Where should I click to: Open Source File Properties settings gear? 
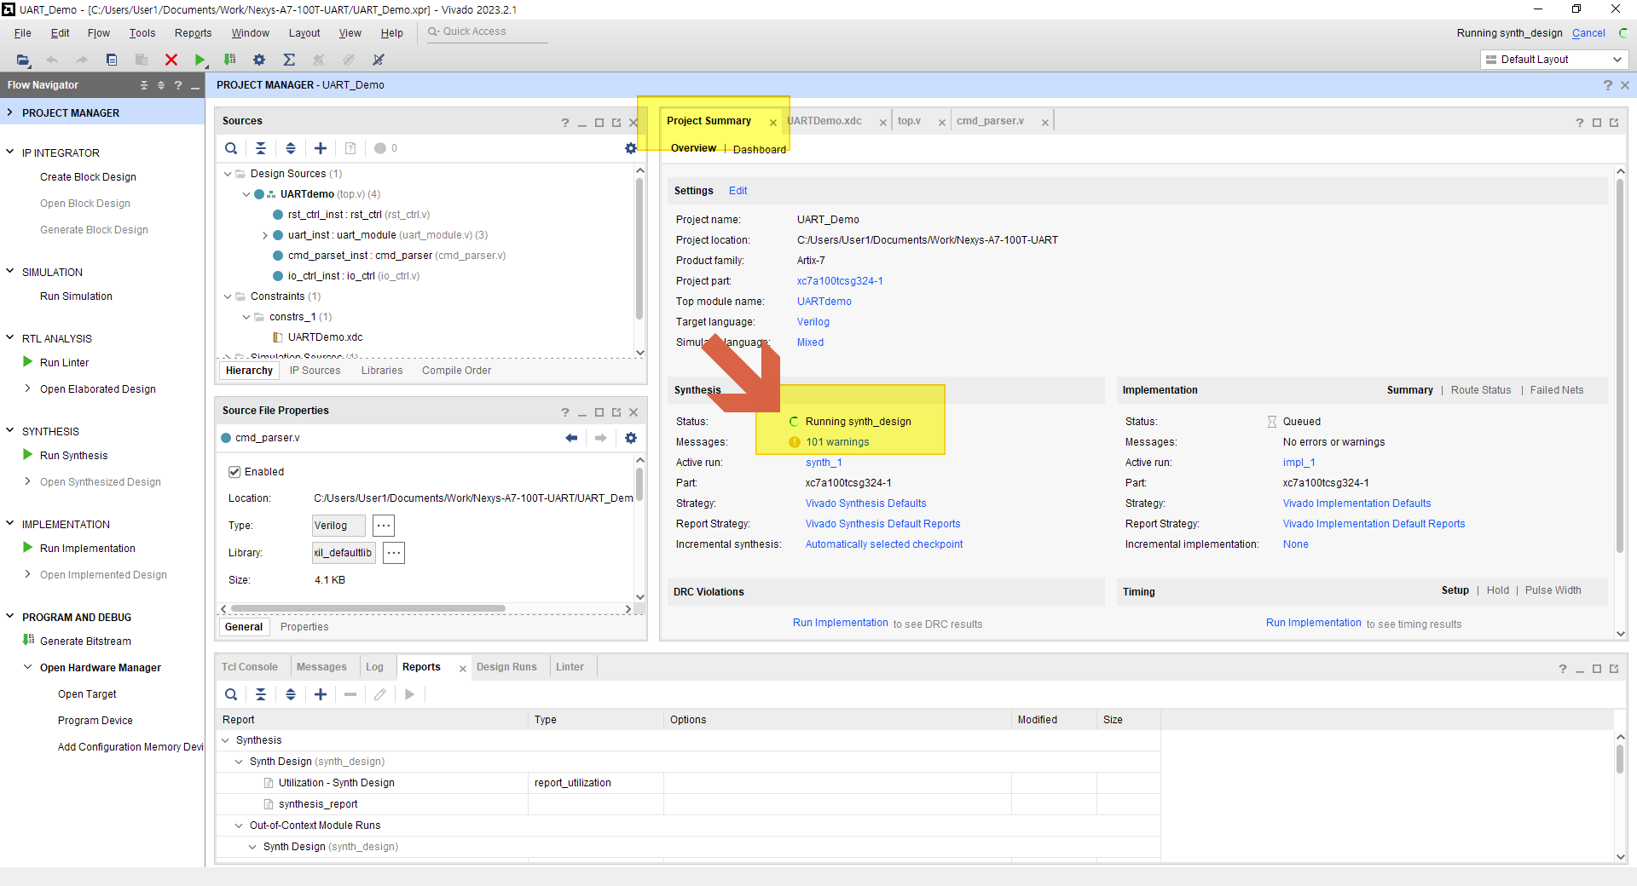(631, 438)
